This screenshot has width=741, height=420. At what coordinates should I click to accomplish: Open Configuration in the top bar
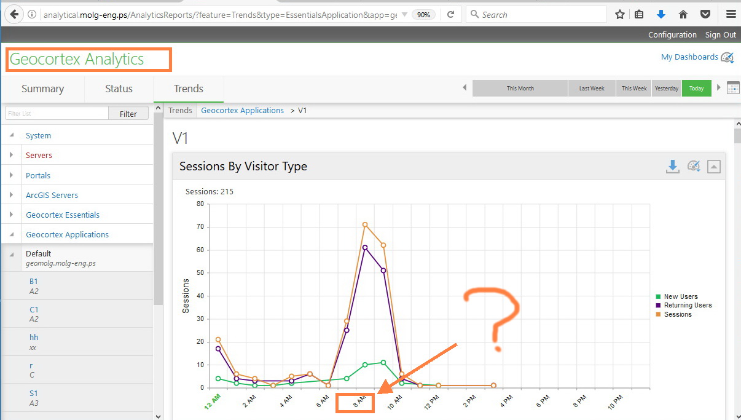click(x=672, y=35)
